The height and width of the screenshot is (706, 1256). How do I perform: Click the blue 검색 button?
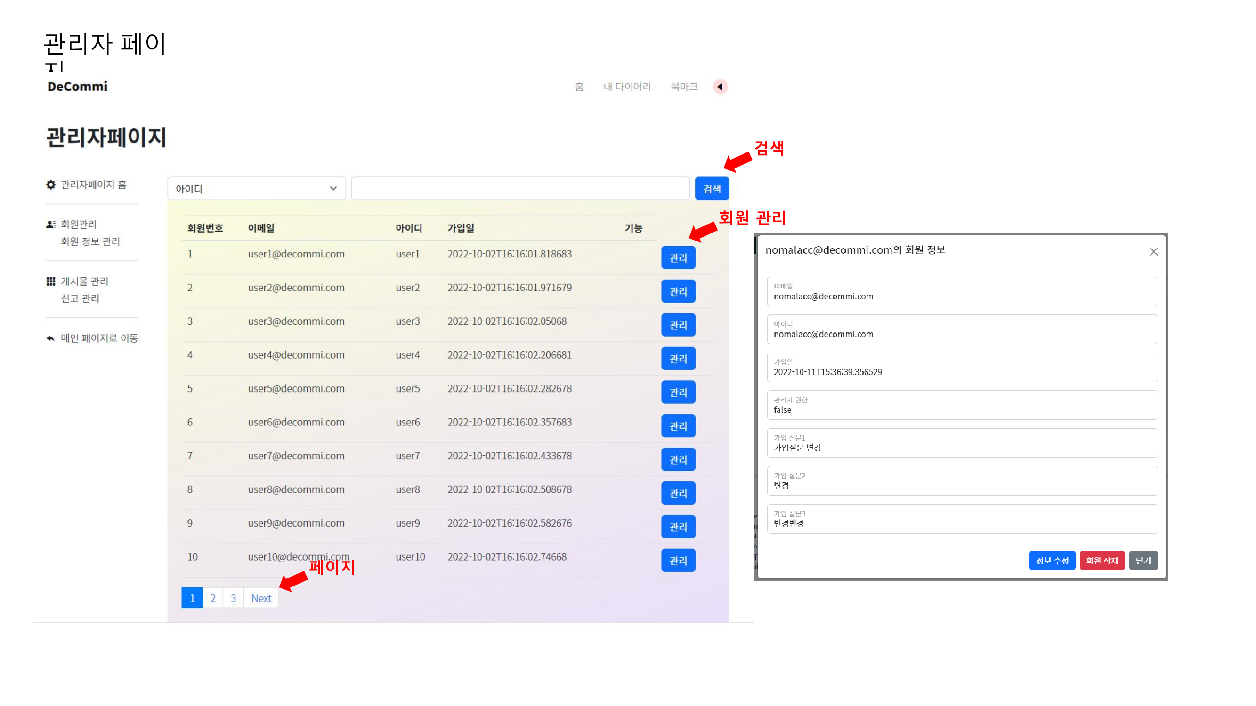pyautogui.click(x=712, y=189)
